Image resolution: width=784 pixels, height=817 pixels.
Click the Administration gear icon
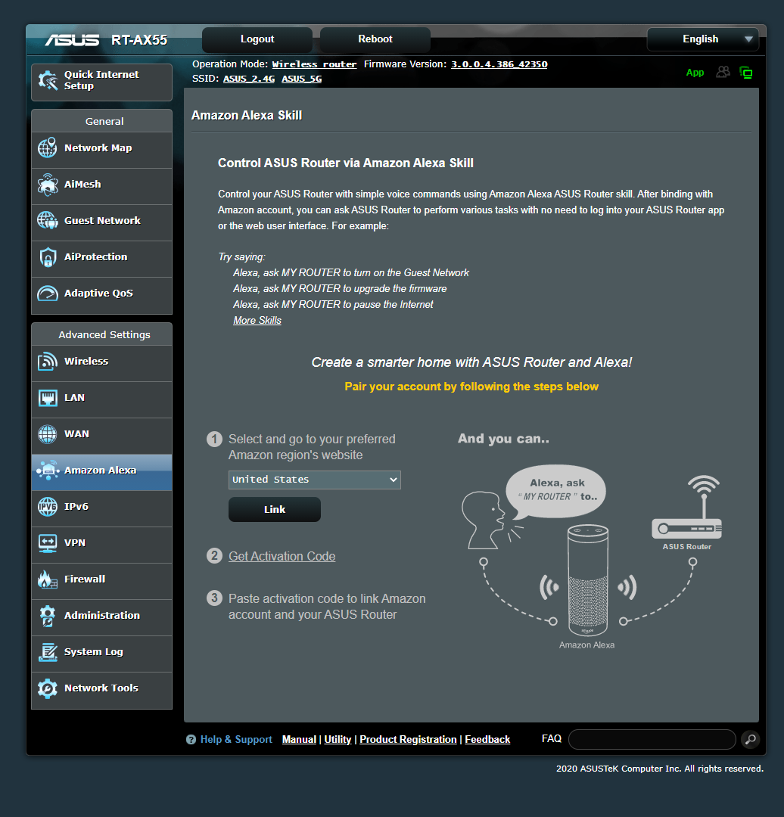(48, 616)
